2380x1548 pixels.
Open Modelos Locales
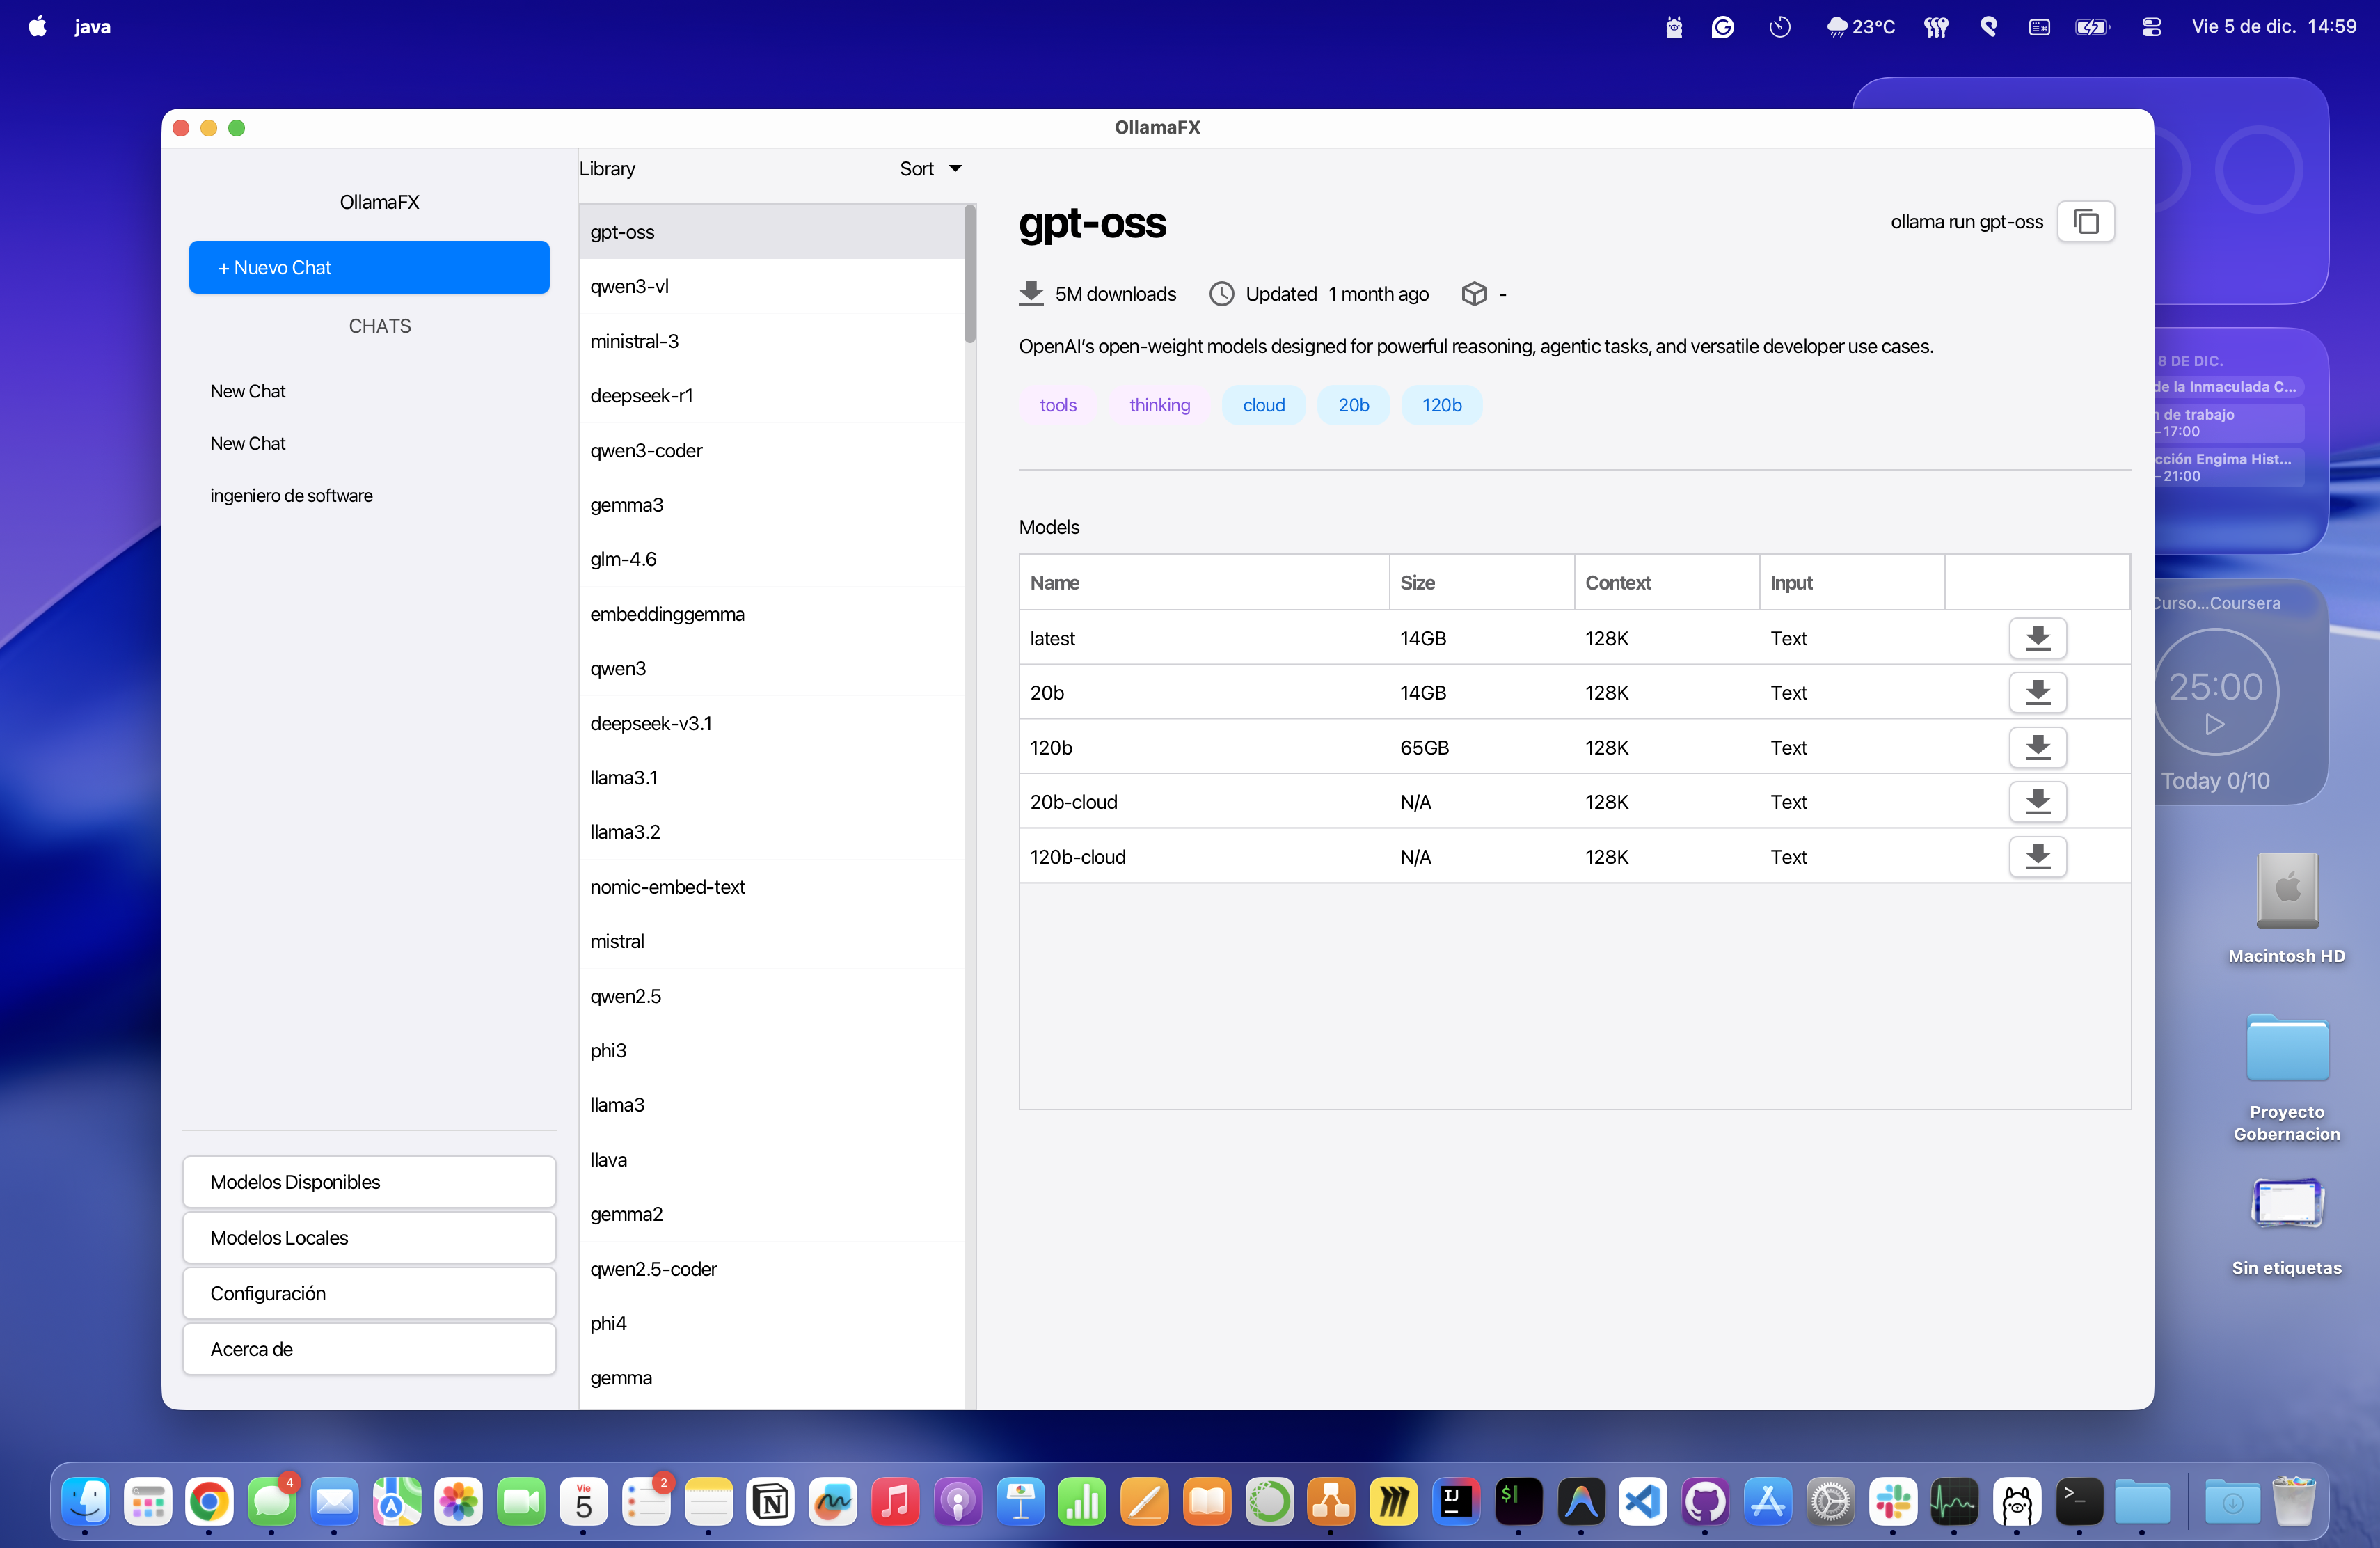point(369,1238)
